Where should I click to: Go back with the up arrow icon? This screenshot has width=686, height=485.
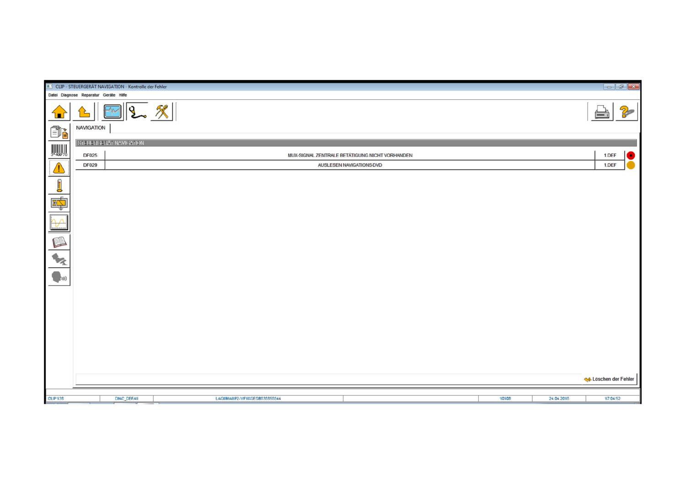[84, 112]
